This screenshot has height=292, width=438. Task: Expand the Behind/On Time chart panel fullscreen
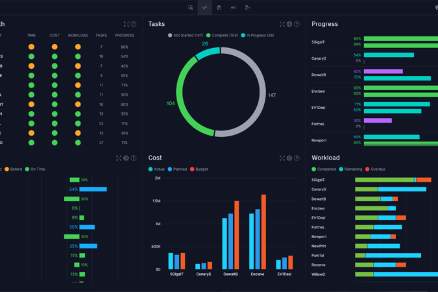click(x=119, y=158)
